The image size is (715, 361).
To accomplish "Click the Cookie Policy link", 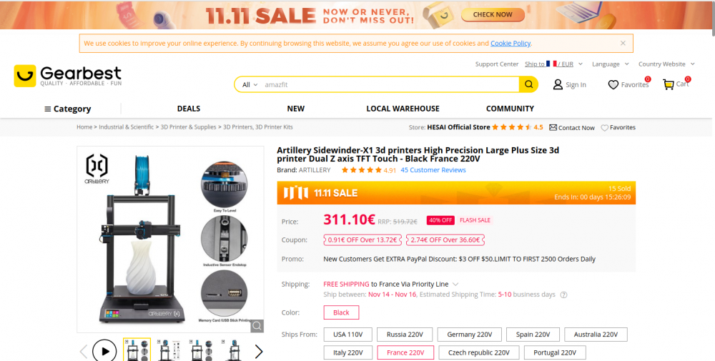I will click(x=511, y=44).
